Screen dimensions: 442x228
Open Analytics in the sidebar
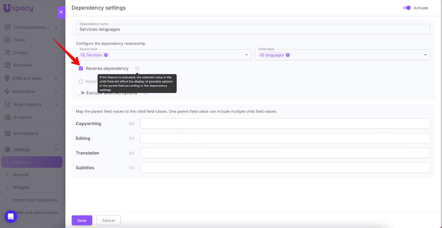click(22, 117)
